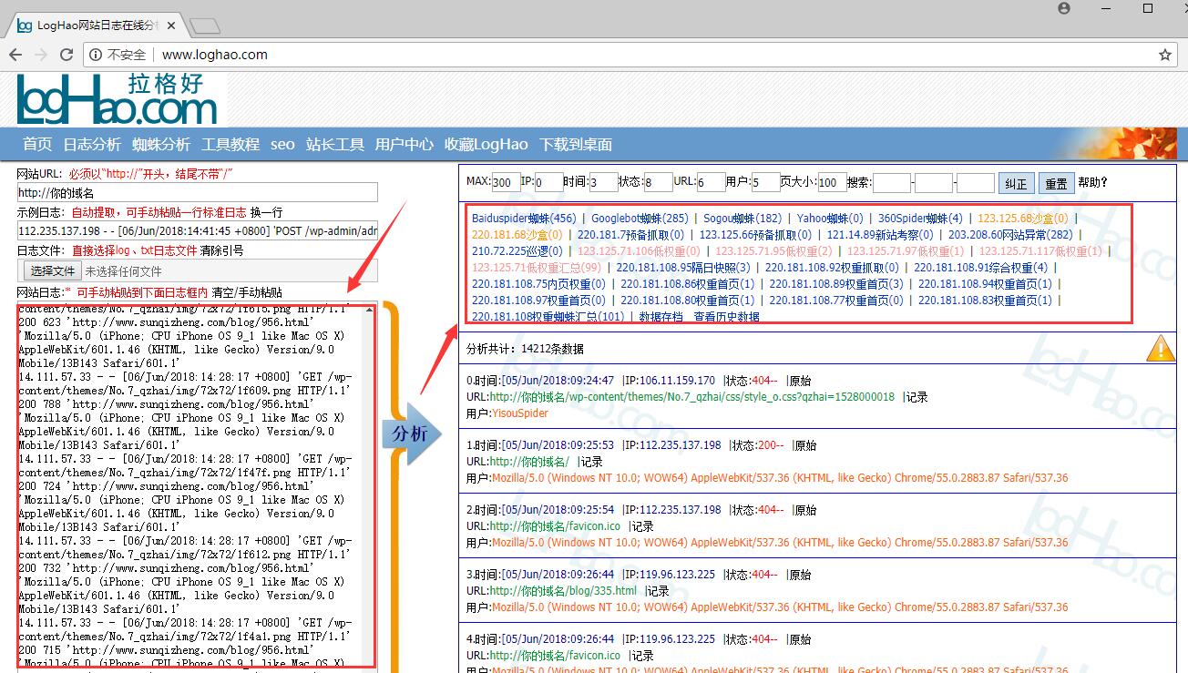Open 工具教程 in the navigation bar
Screen dimensions: 1188x673
tap(230, 144)
